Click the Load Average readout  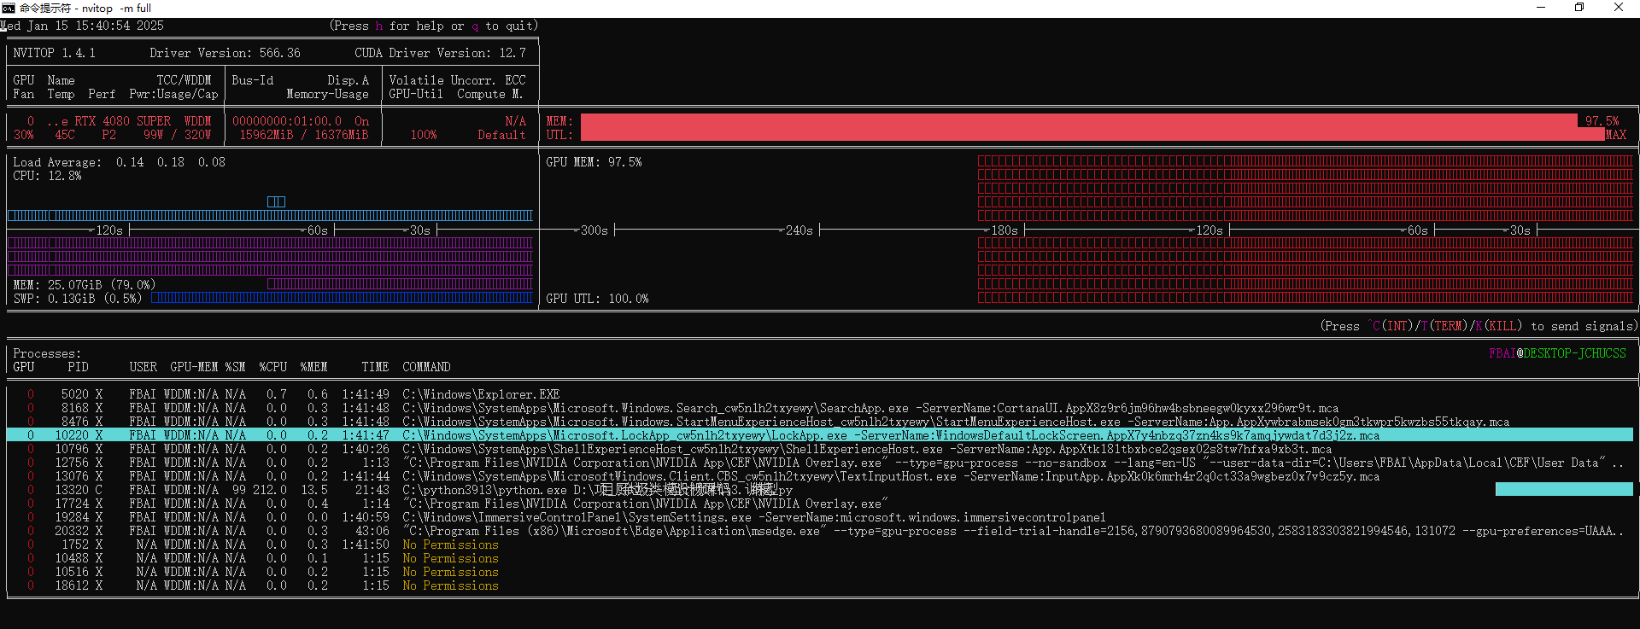[119, 162]
